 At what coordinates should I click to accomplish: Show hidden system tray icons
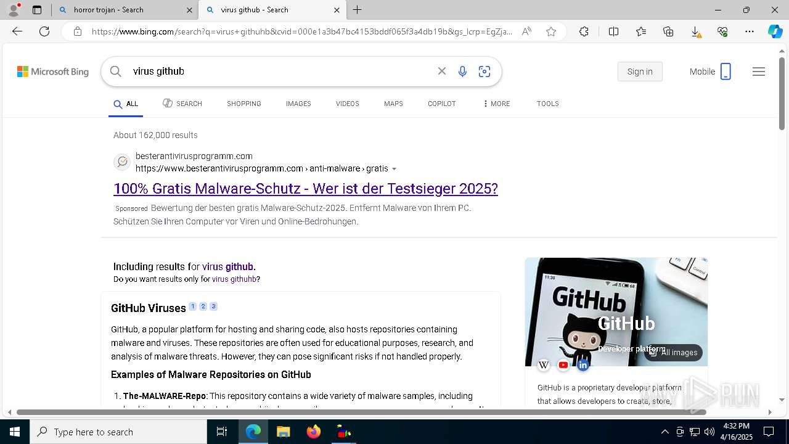tap(664, 432)
